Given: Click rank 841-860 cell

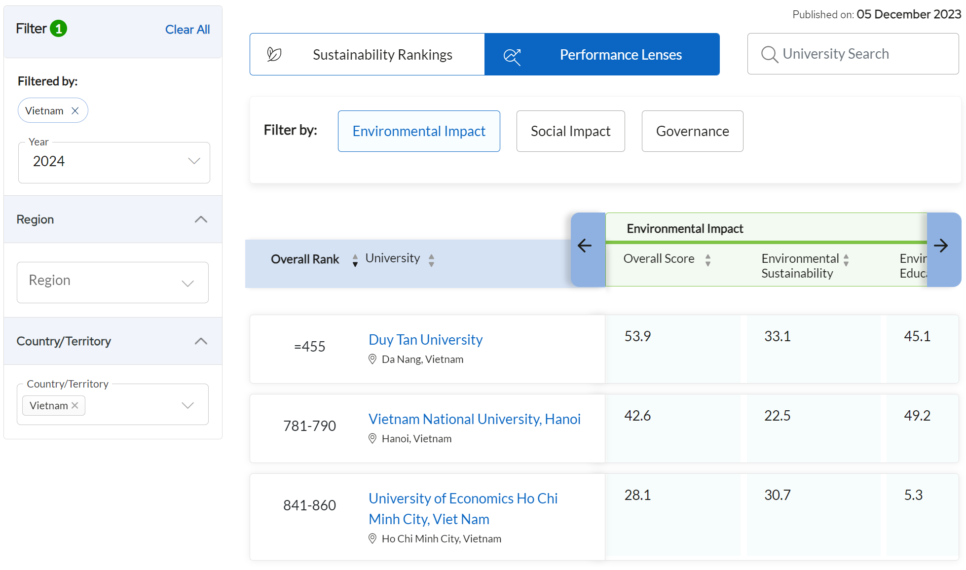Looking at the screenshot, I should [x=309, y=505].
